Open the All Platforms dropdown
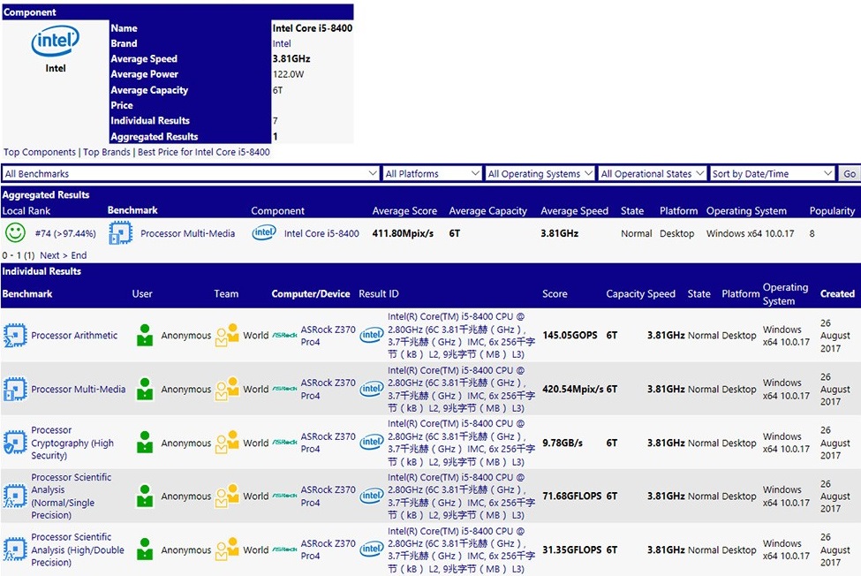This screenshot has height=576, width=861. [x=432, y=173]
